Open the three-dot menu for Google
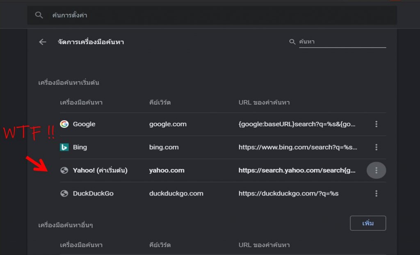Screen dimensions: 420x255 coord(377,124)
